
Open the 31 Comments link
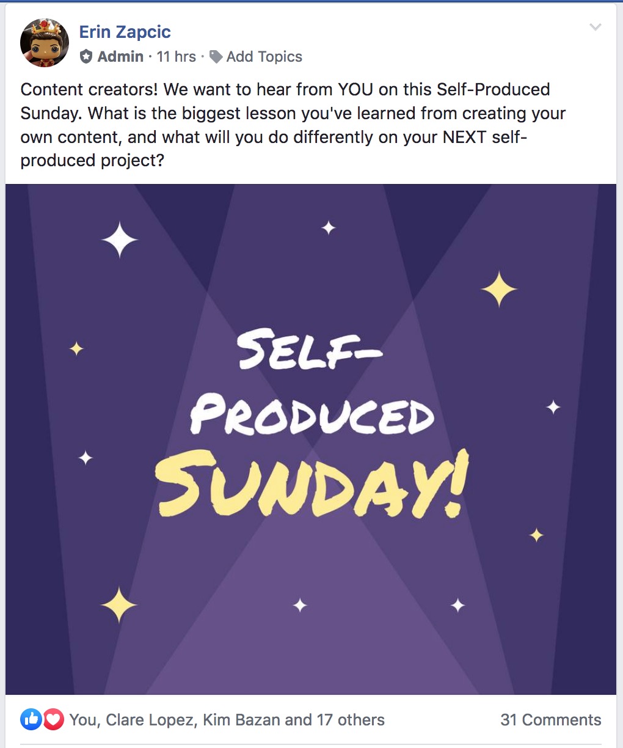pos(550,720)
